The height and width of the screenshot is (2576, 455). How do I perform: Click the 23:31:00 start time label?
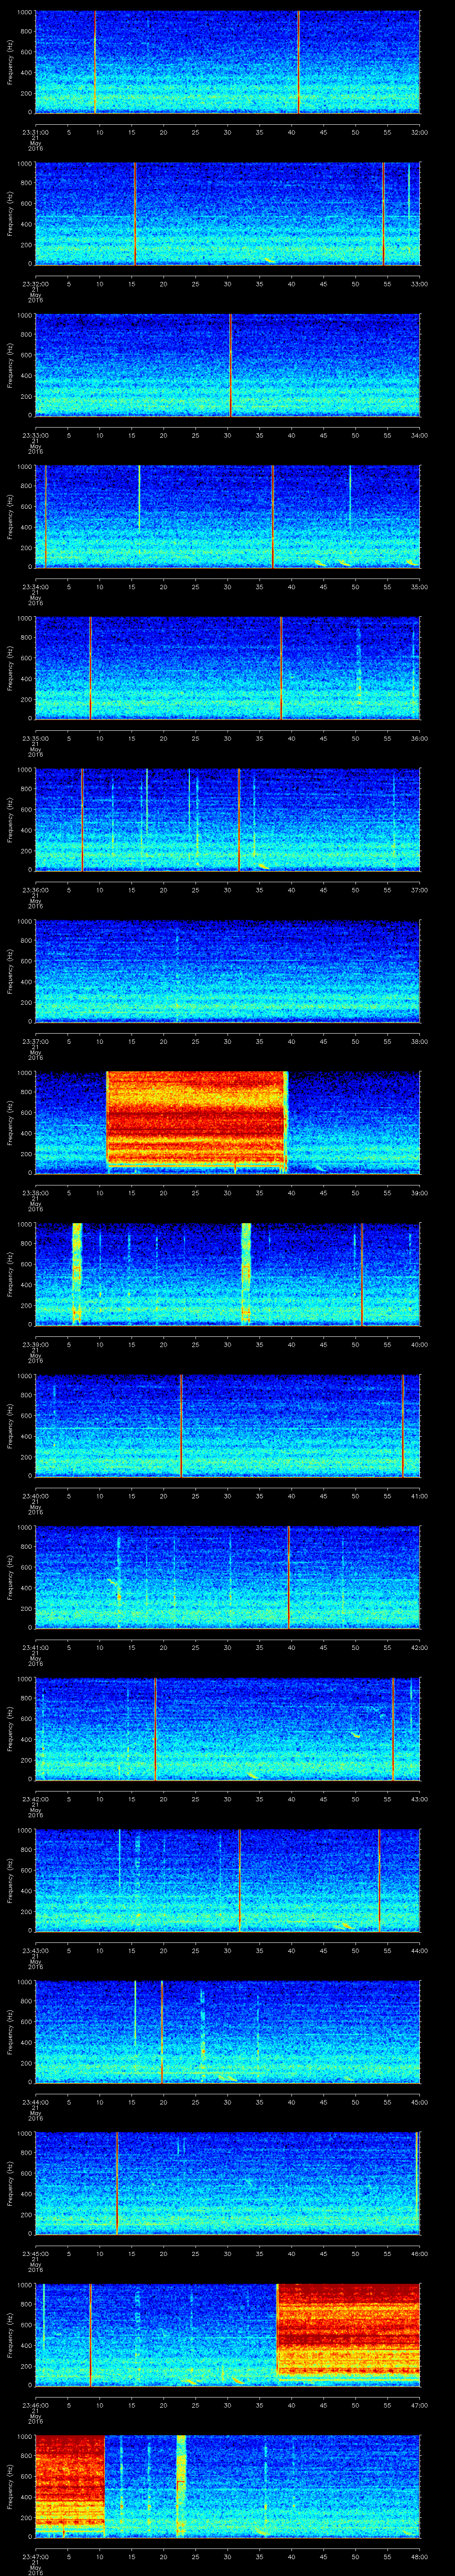pos(35,131)
